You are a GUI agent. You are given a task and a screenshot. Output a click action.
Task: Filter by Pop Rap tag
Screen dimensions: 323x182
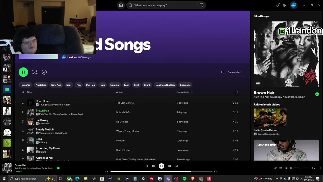tap(91, 85)
